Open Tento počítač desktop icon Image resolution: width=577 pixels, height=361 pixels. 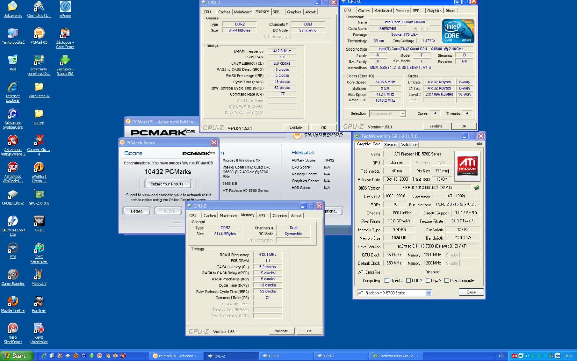[13, 36]
